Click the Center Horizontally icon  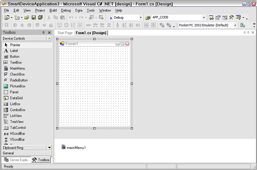(x=146, y=25)
